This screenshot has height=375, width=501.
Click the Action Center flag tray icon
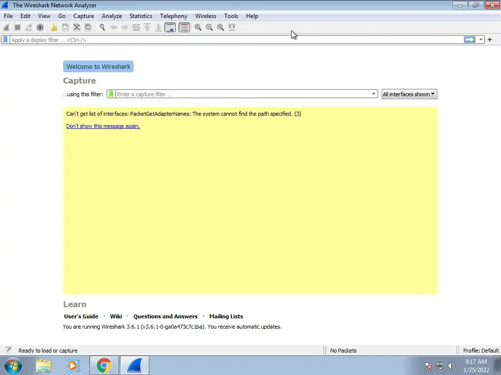click(428, 366)
